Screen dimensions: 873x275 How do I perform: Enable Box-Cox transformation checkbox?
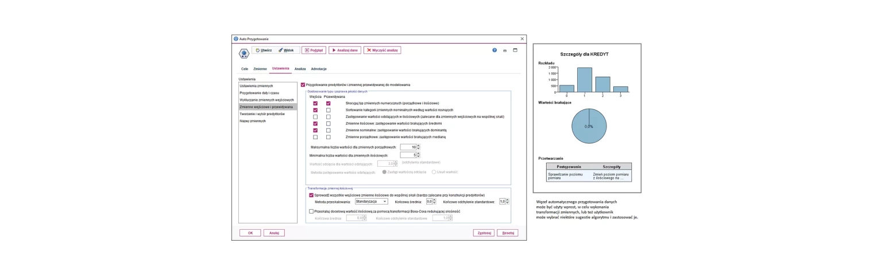click(x=311, y=211)
